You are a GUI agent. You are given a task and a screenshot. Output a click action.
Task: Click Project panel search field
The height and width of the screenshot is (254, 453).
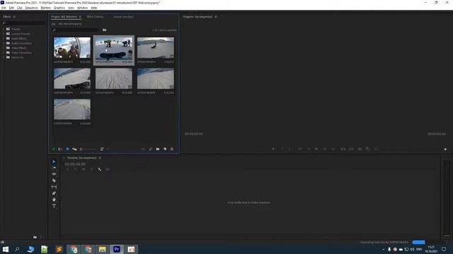pyautogui.click(x=75, y=30)
